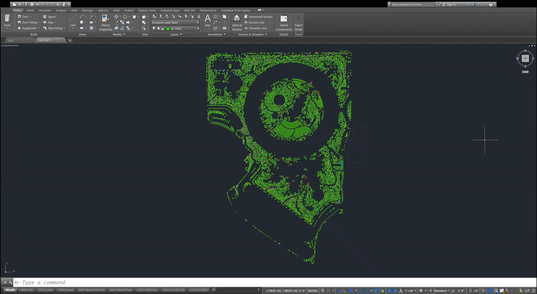Switch to the Annotate ribbon tab

pyautogui.click(x=45, y=10)
